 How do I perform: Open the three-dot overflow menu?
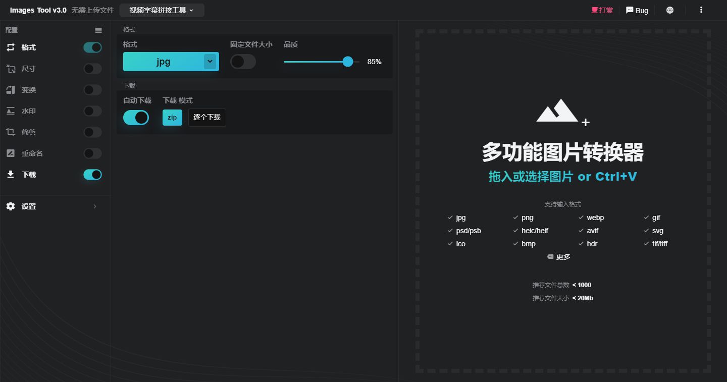click(x=701, y=10)
